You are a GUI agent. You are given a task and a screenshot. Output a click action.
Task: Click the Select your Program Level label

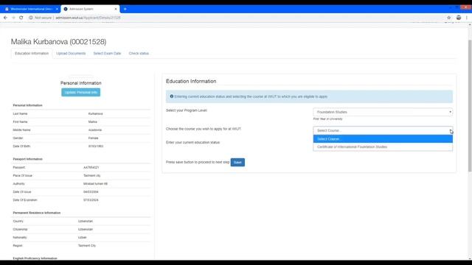coord(187,110)
